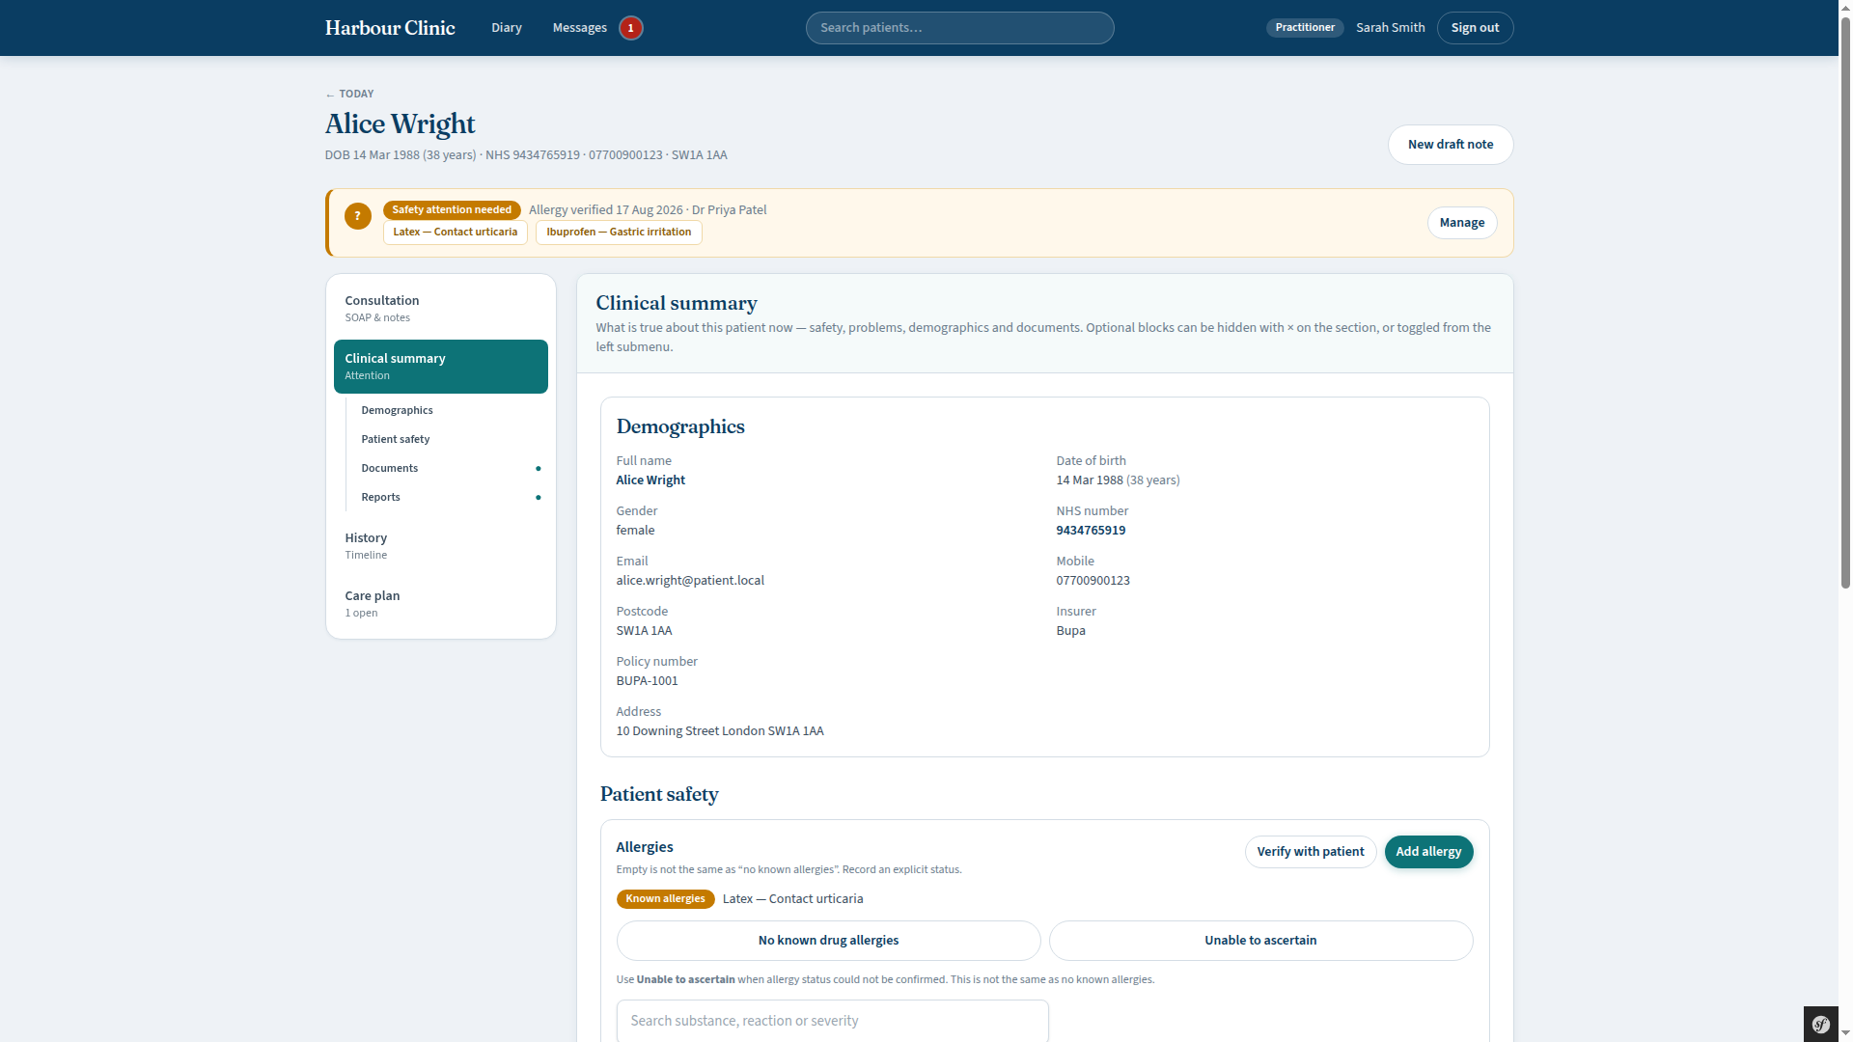Select the Ibuprofen — Gastric irritation chip

coord(619,233)
